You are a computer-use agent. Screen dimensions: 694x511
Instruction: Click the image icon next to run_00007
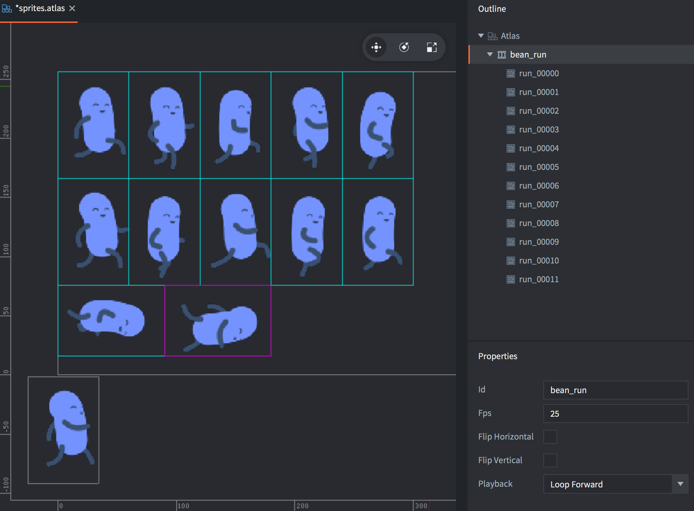[x=510, y=204]
